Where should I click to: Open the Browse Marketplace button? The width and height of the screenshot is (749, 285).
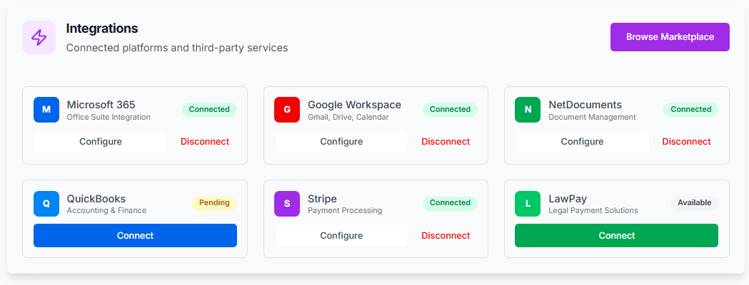tap(670, 37)
